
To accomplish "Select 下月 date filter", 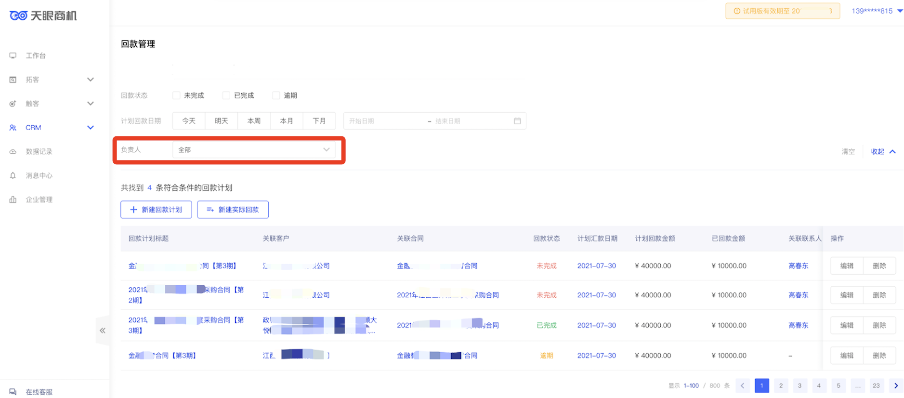I will (x=319, y=121).
